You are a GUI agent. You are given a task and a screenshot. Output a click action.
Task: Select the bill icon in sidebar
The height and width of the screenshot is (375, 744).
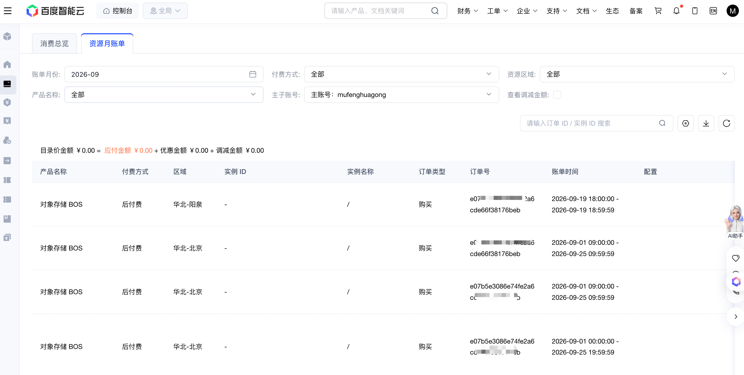click(7, 84)
